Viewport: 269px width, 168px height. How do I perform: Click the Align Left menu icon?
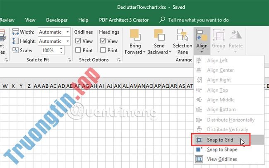coord(199,60)
